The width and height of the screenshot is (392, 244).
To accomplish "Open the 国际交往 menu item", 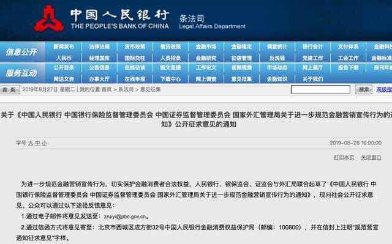I will pos(135,58).
